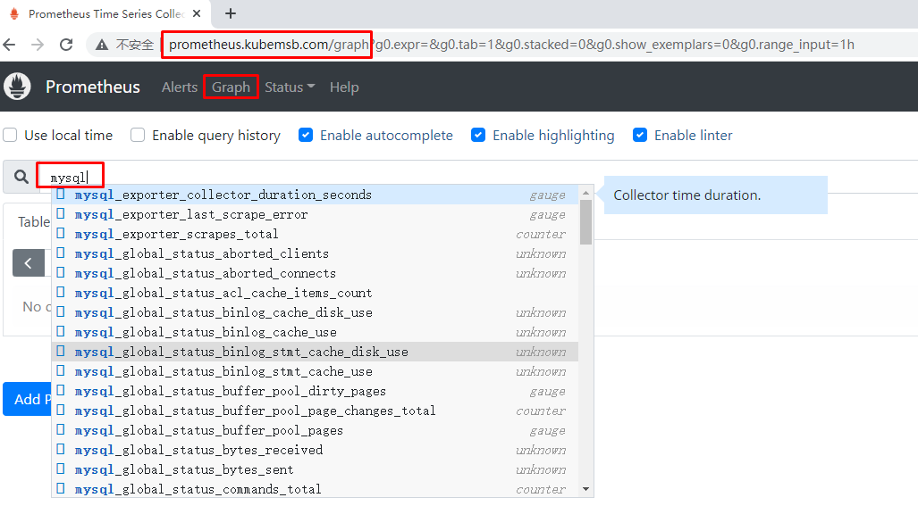This screenshot has width=918, height=531.
Task: Pick mysql_global_status_binlog_cache_use suggestion text
Action: point(206,332)
